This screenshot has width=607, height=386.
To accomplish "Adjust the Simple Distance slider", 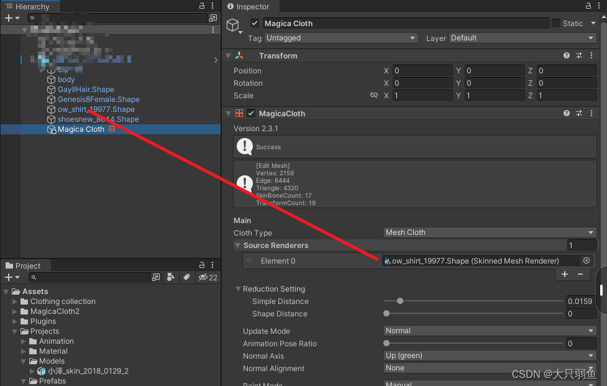I will [473, 301].
